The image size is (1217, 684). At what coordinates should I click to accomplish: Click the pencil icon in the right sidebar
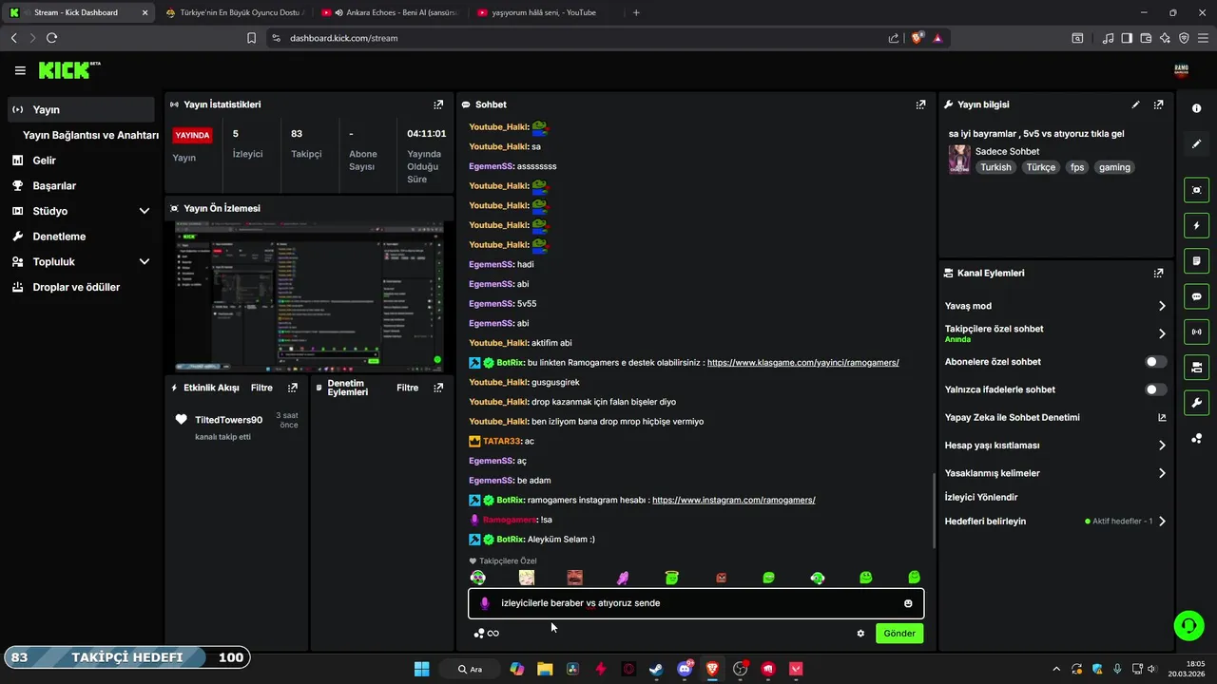pos(1196,143)
